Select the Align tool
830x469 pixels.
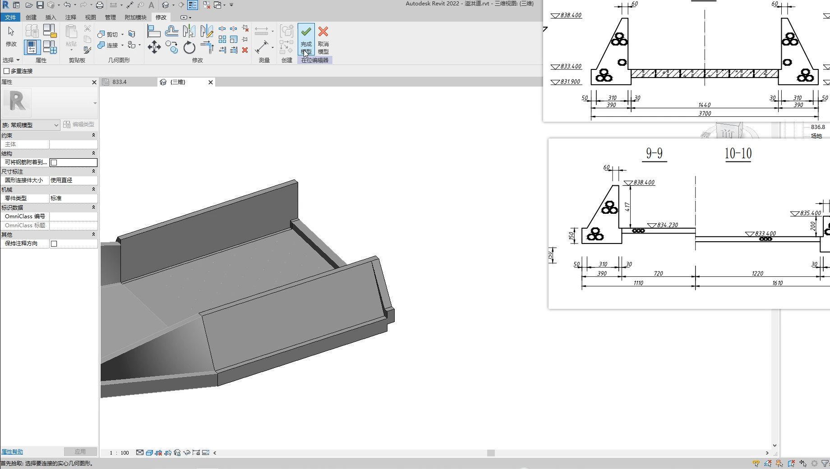click(x=154, y=31)
